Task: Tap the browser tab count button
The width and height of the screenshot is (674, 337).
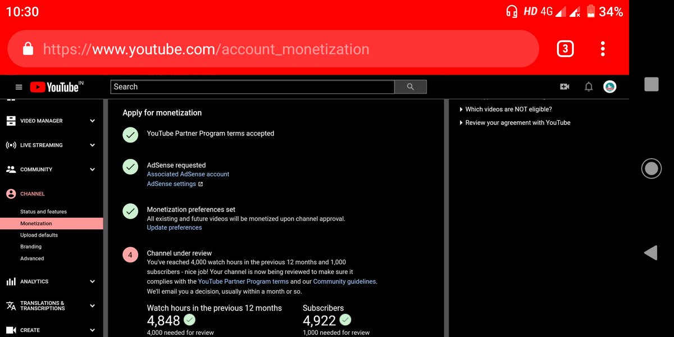Action: (x=565, y=49)
